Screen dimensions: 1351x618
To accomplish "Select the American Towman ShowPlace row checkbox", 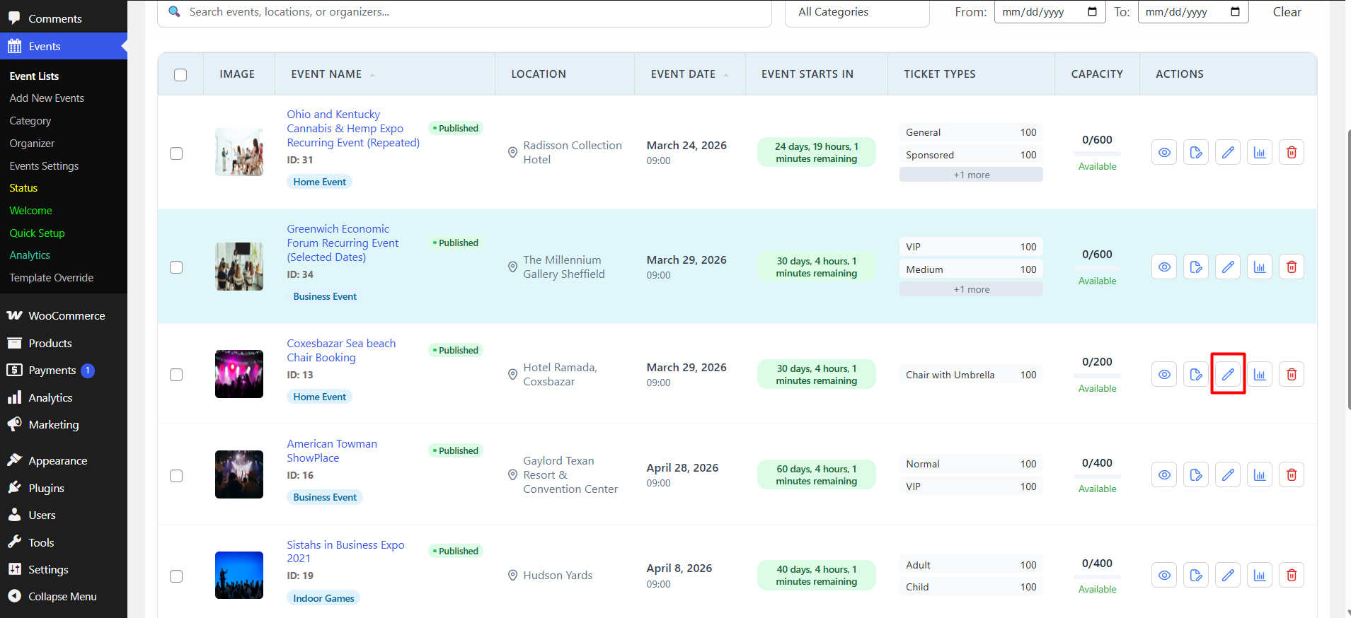I will (x=176, y=476).
